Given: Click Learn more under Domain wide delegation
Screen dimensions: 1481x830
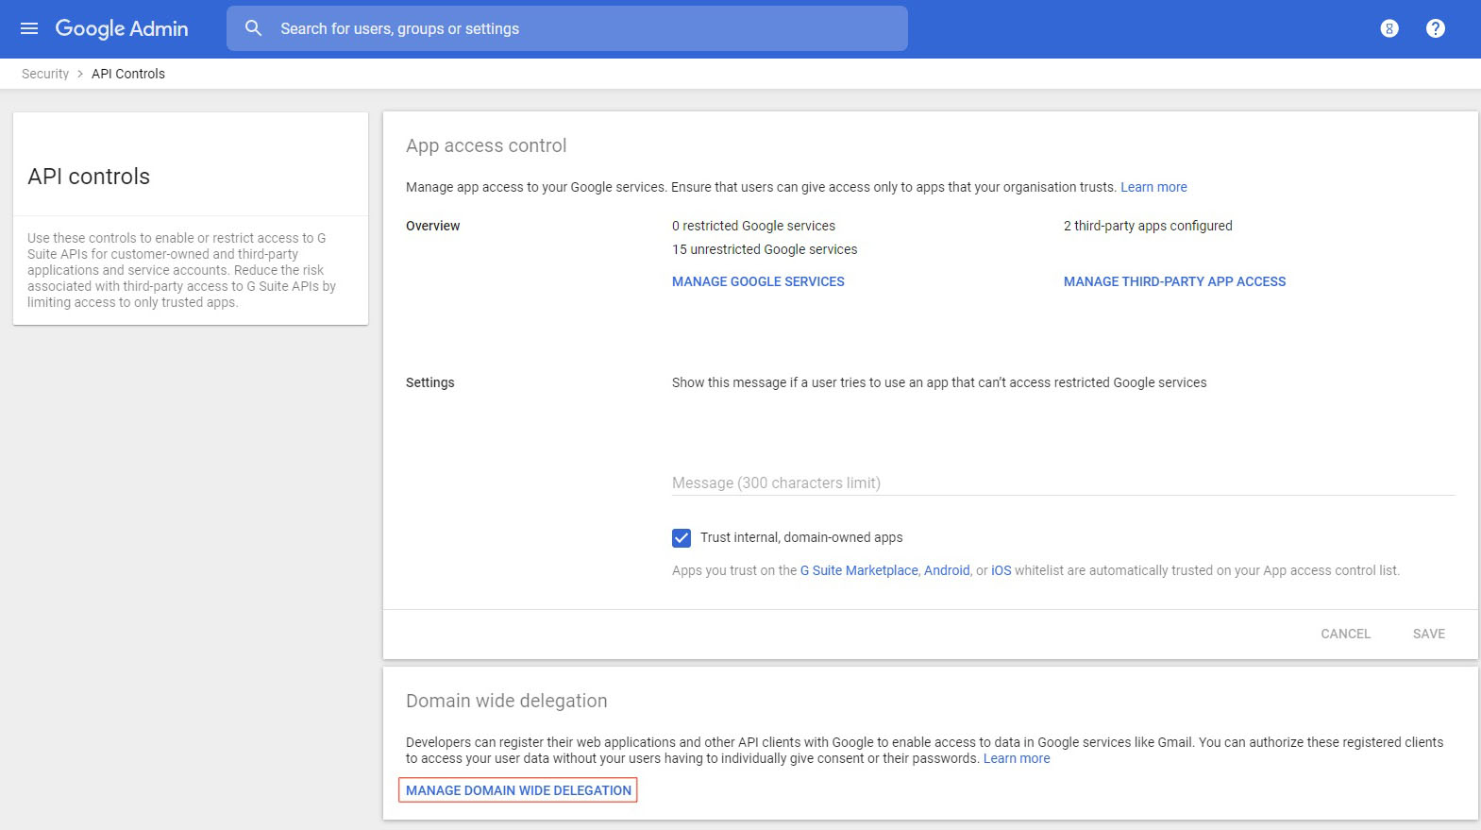Looking at the screenshot, I should click(1017, 758).
